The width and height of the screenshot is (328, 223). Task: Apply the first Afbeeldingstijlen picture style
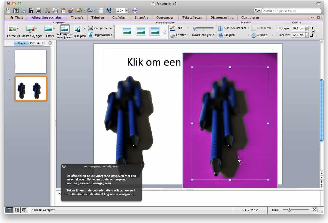pos(127,32)
